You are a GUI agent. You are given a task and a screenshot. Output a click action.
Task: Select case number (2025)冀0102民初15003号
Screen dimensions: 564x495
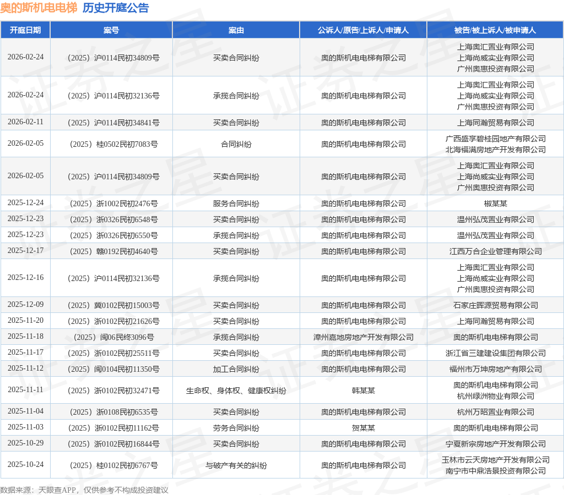click(113, 305)
